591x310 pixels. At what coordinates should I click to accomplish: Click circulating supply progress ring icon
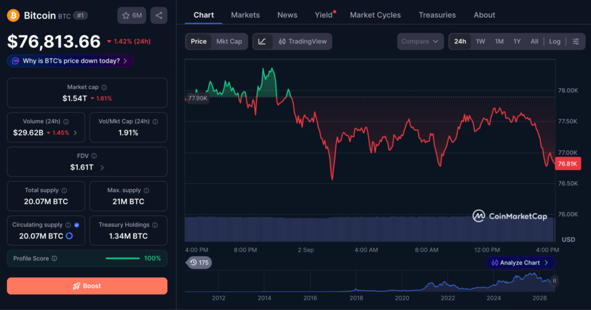pos(69,236)
